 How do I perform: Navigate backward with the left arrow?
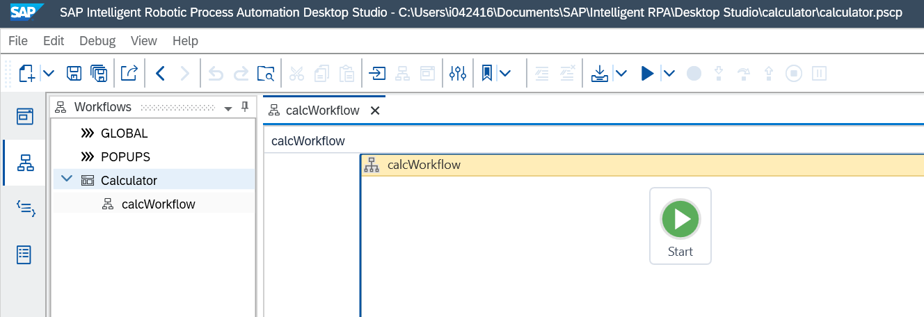coord(160,73)
